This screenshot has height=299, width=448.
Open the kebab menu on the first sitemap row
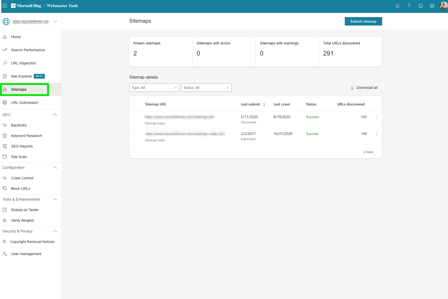pos(376,117)
